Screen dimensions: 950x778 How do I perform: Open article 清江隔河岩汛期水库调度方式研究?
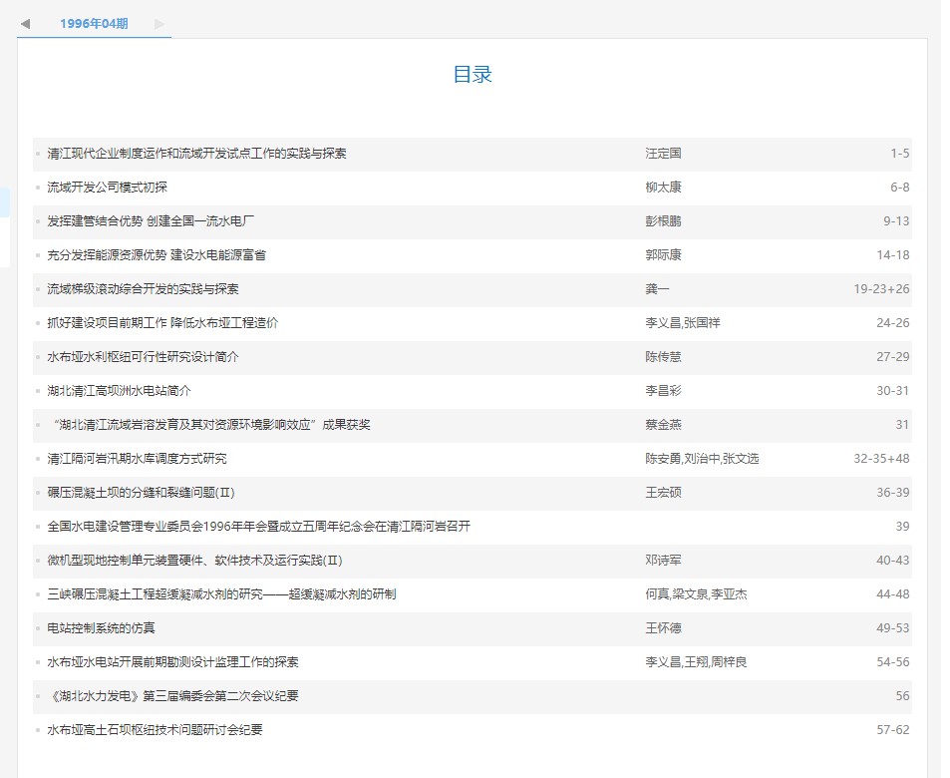pyautogui.click(x=137, y=459)
